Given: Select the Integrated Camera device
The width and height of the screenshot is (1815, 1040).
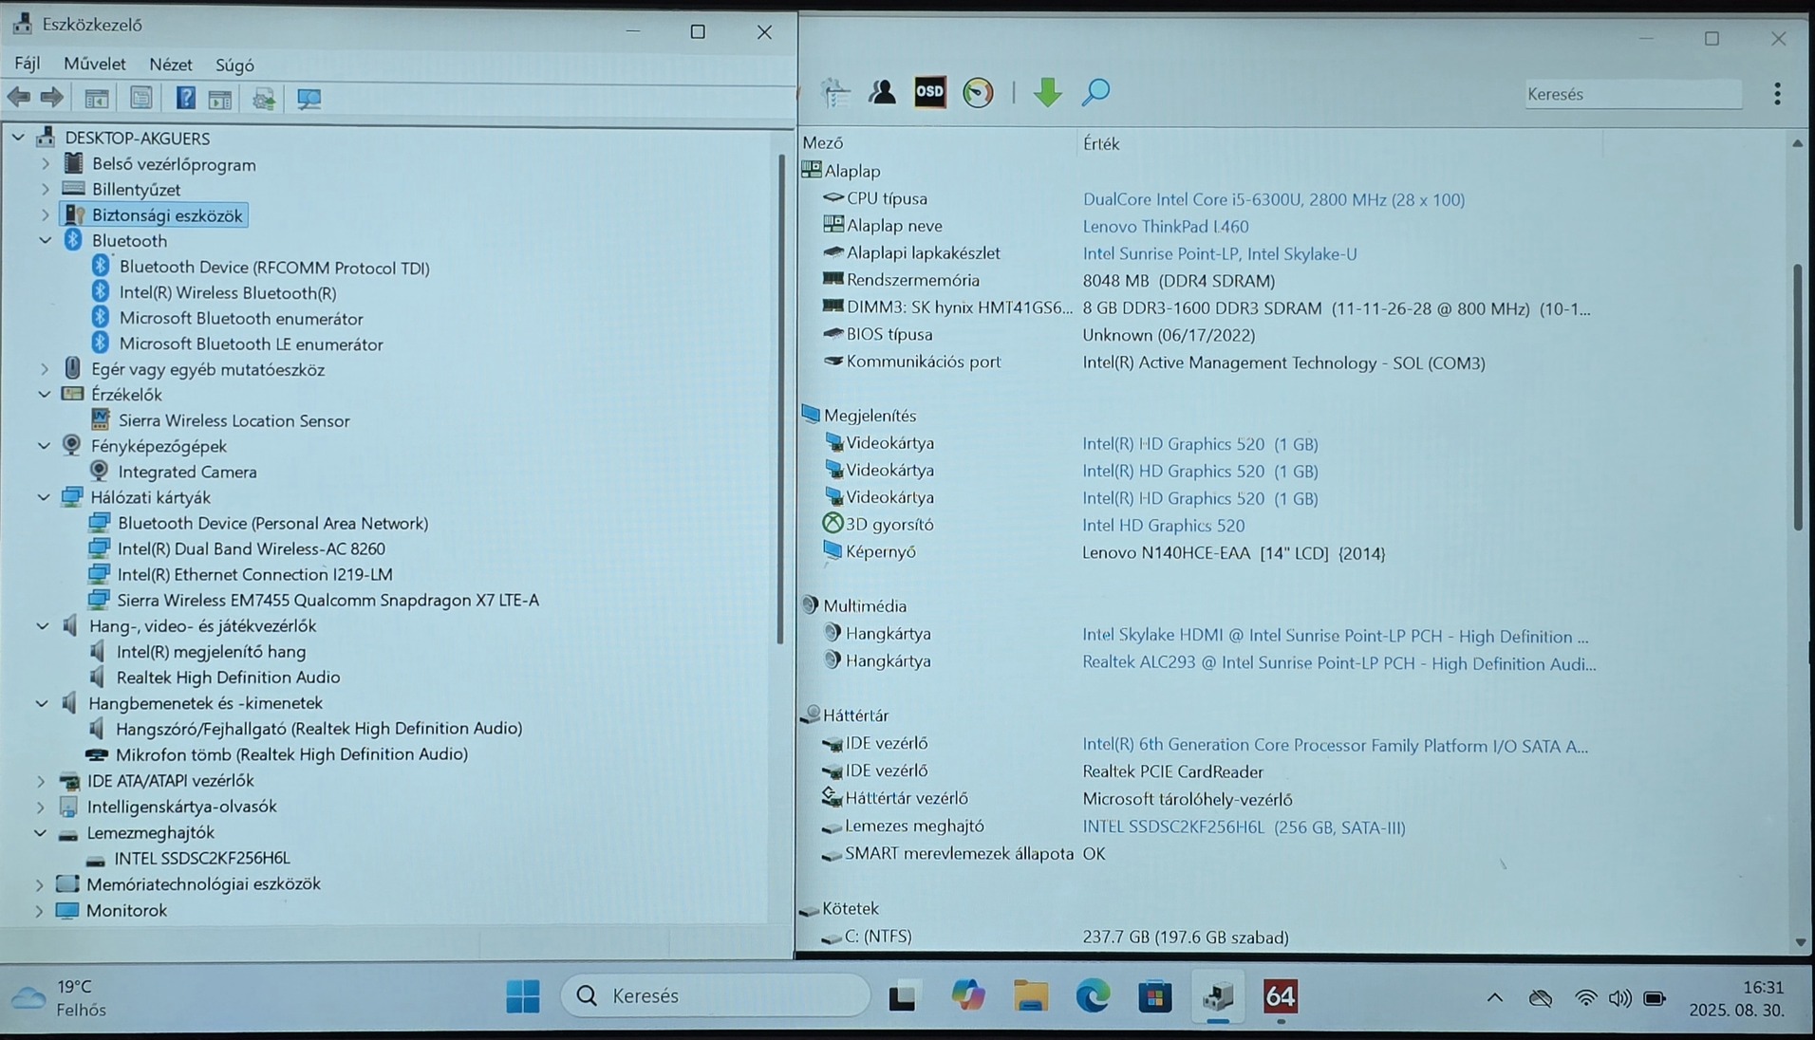Looking at the screenshot, I should [187, 472].
